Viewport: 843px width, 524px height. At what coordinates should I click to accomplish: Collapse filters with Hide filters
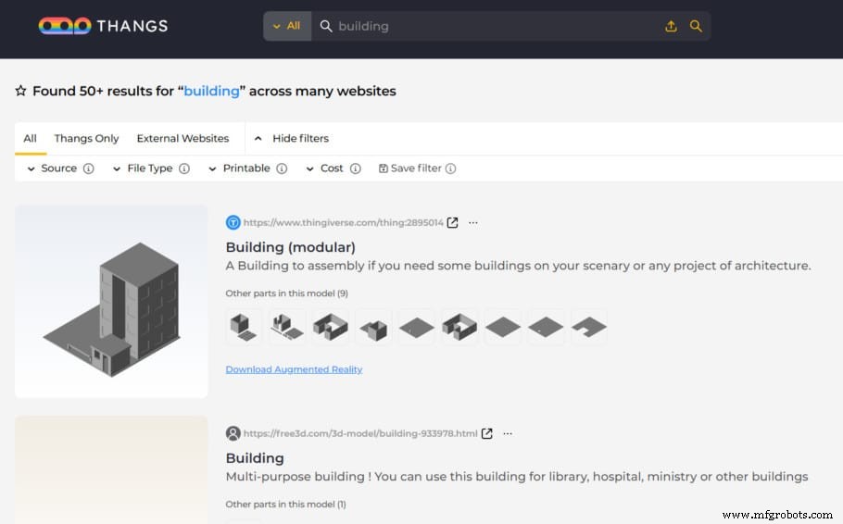click(292, 138)
